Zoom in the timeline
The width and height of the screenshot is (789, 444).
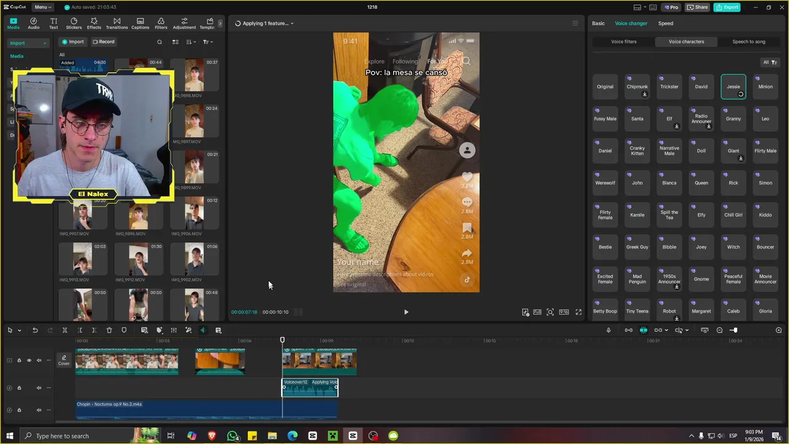point(779,330)
